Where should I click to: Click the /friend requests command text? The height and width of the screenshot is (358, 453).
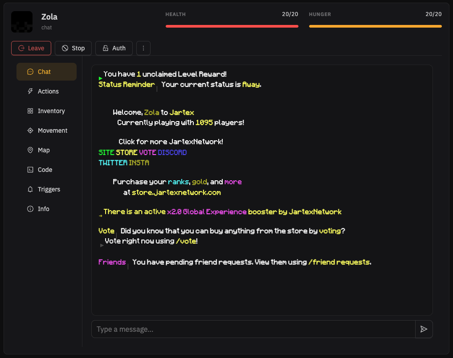point(340,262)
